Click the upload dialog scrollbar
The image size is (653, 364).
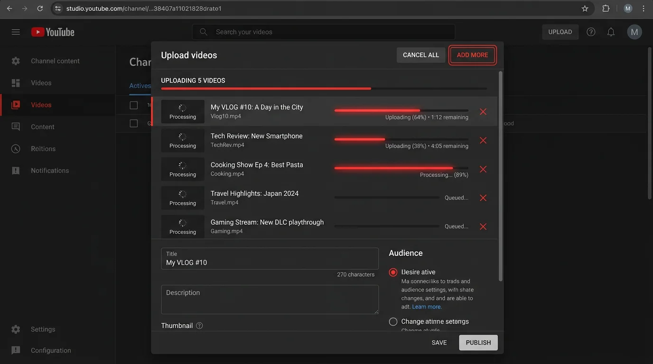tap(500, 176)
